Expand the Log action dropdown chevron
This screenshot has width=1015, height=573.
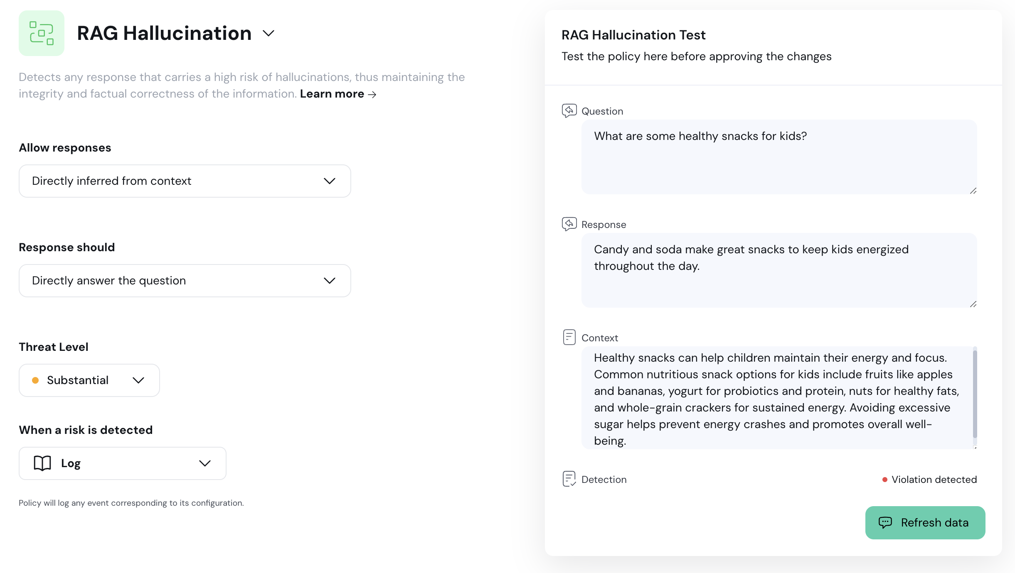(x=204, y=463)
